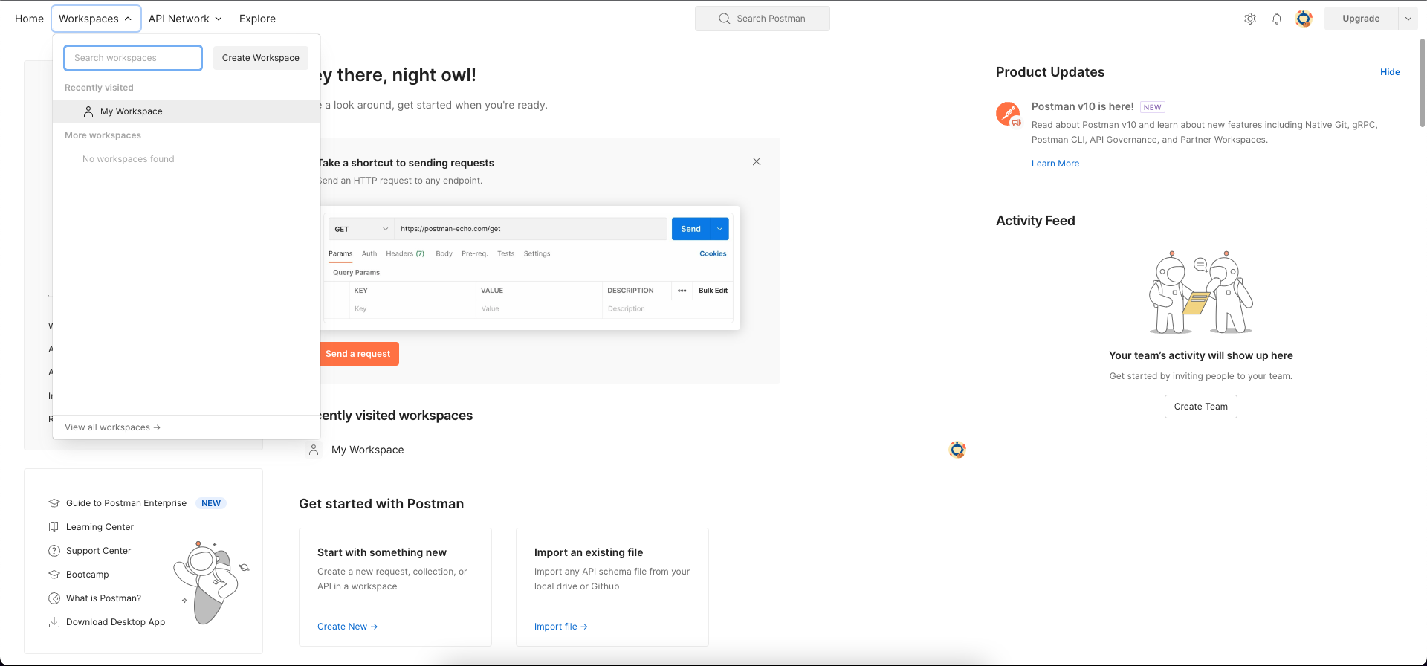Click the orange Send a request button
1427x666 pixels.
[x=358, y=354]
